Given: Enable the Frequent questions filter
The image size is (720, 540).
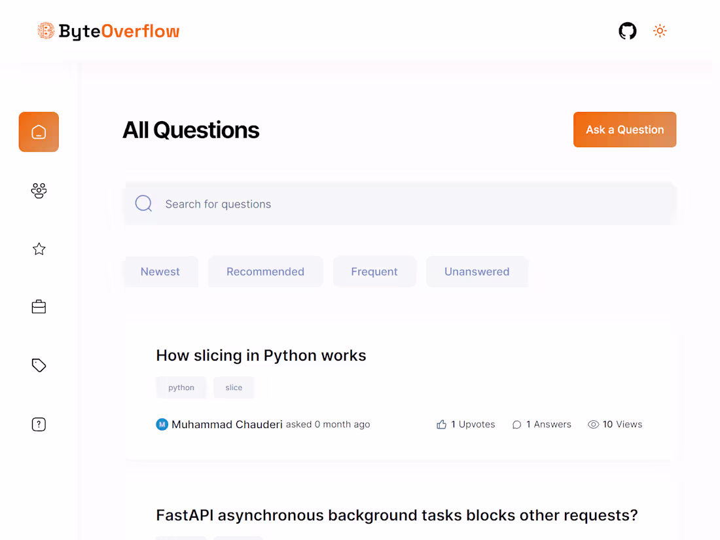Looking at the screenshot, I should tap(374, 271).
